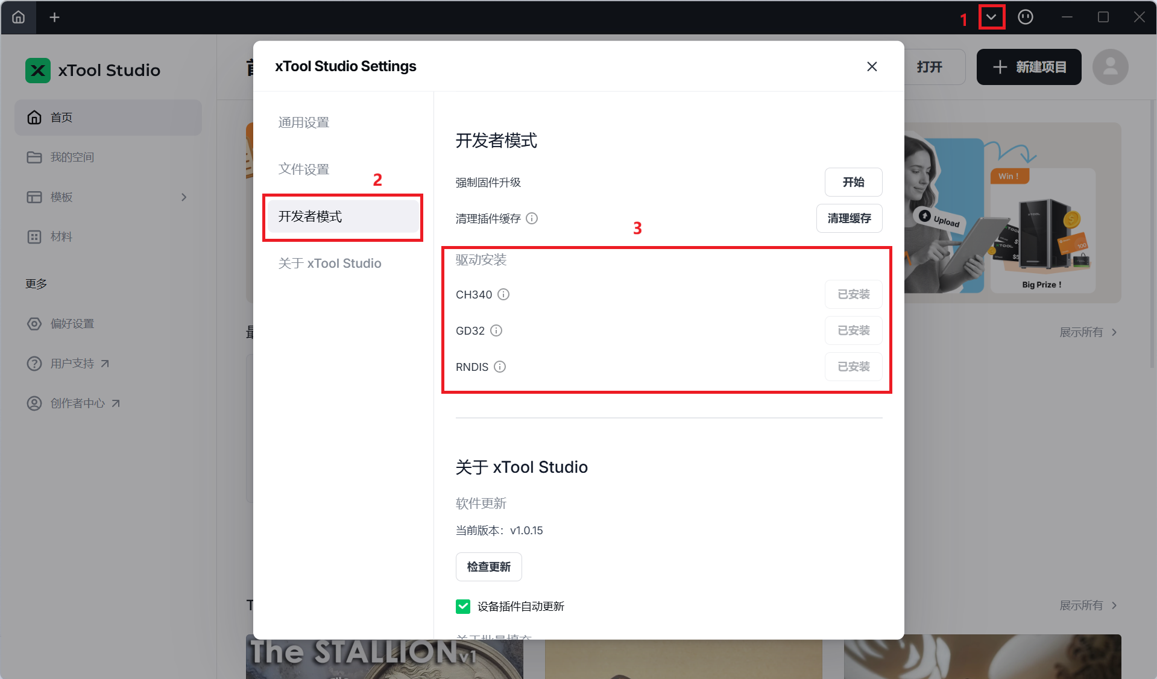Screen dimensions: 1157x679
Task: Click the info icon beside 清理插件缓存
Action: 532,218
